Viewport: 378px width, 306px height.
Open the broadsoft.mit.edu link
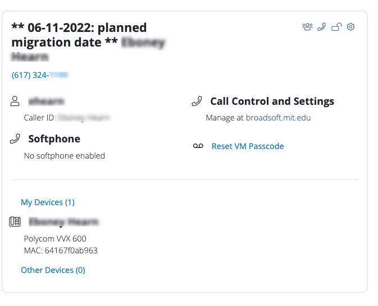278,118
